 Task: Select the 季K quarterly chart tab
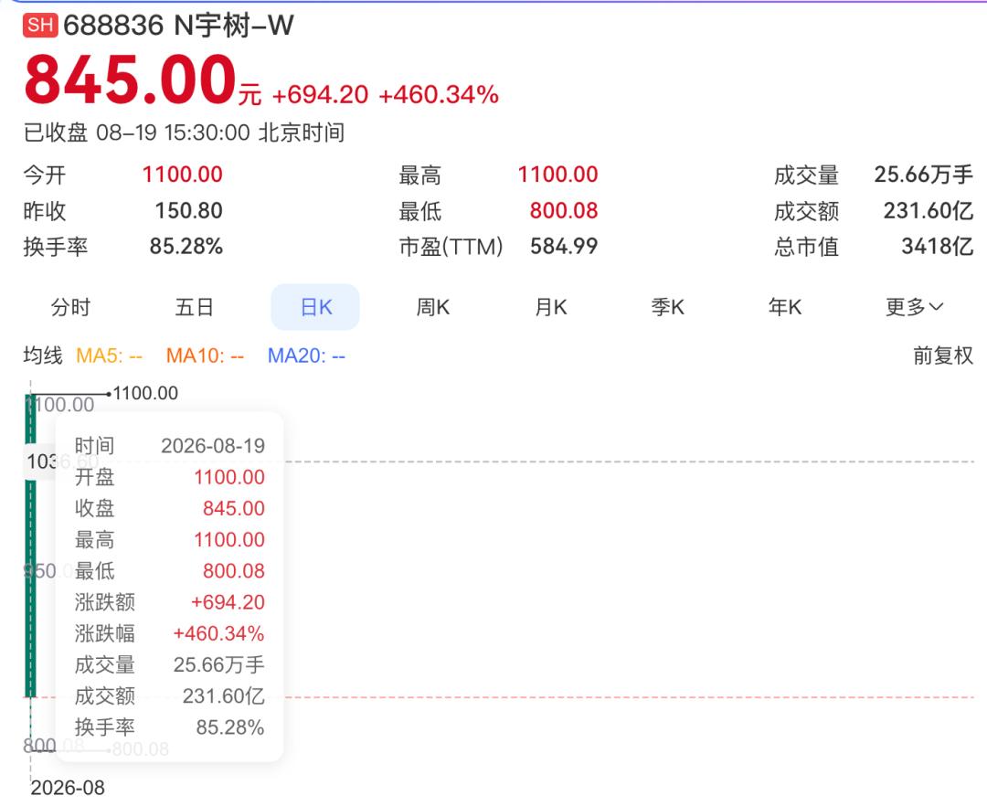(x=668, y=307)
